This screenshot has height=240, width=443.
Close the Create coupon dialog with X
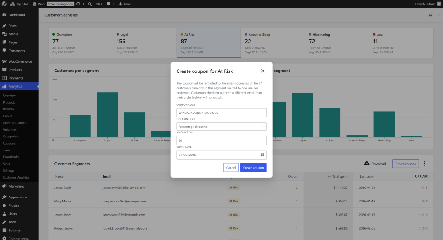coord(263,71)
